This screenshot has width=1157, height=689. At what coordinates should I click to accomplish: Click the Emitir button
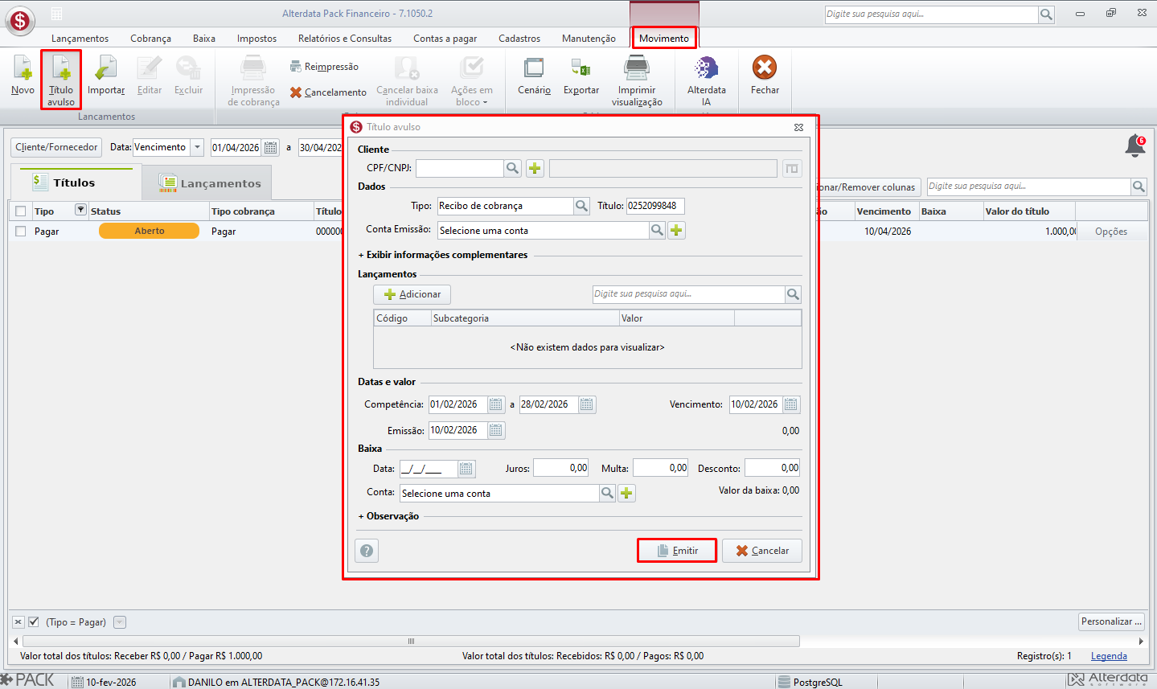tap(677, 551)
